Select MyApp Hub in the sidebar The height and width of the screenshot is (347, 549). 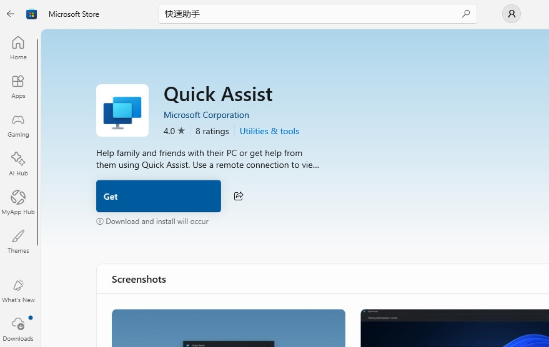point(18,203)
